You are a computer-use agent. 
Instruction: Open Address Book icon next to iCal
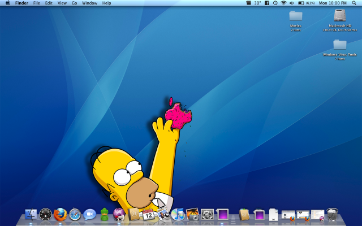(x=133, y=214)
